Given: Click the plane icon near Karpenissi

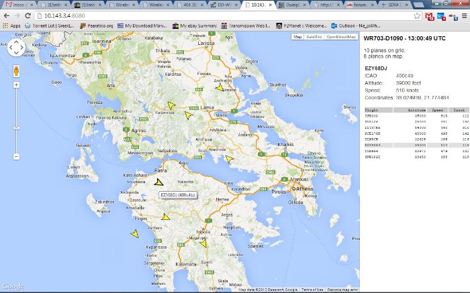Looking at the screenshot, I should pos(171,105).
